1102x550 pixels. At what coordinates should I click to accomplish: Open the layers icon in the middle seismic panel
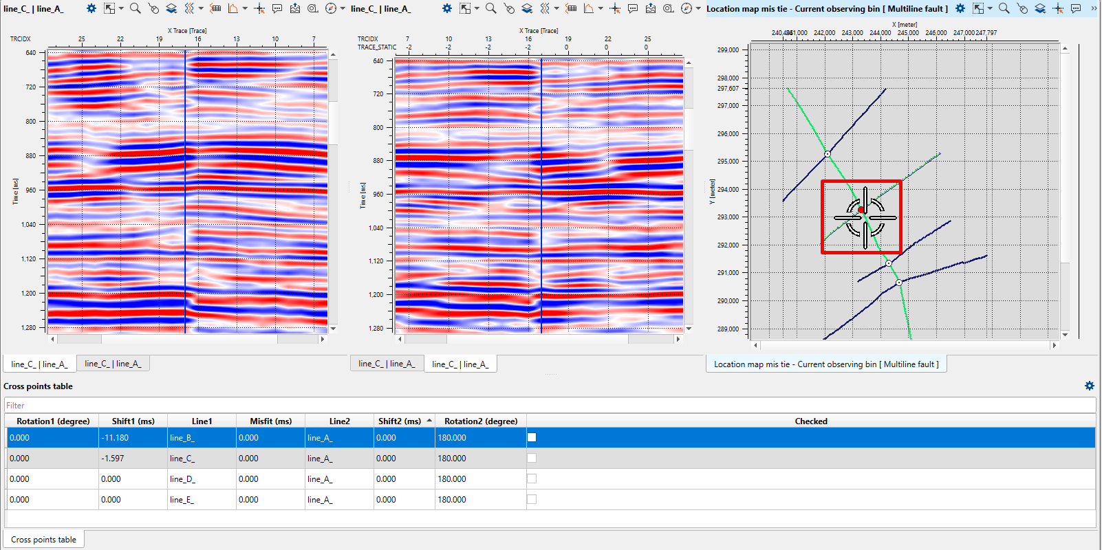(527, 8)
